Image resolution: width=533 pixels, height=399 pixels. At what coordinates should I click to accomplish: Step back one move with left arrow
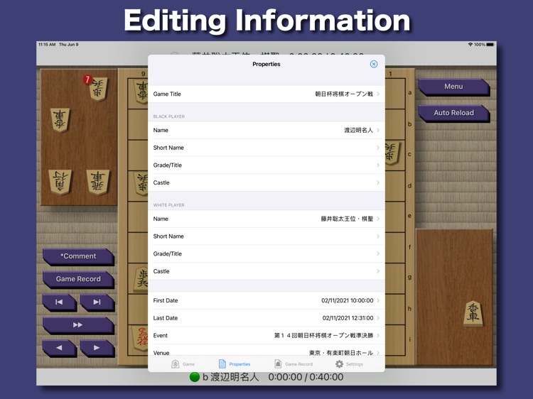59,348
